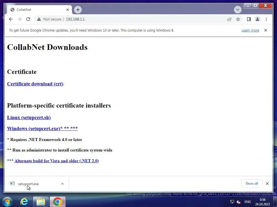Open the Alternate build for Vista link
Viewport: 277px width, 207px height.
coord(57,161)
